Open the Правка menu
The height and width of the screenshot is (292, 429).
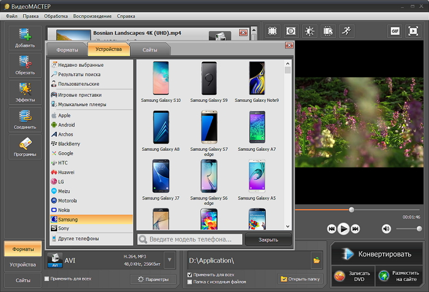coord(31,16)
